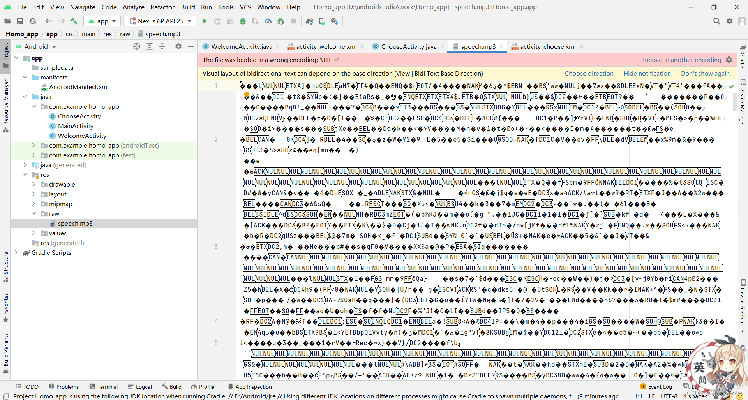Collapse the raw folder
Image resolution: width=748 pixels, height=400 pixels.
click(x=34, y=213)
